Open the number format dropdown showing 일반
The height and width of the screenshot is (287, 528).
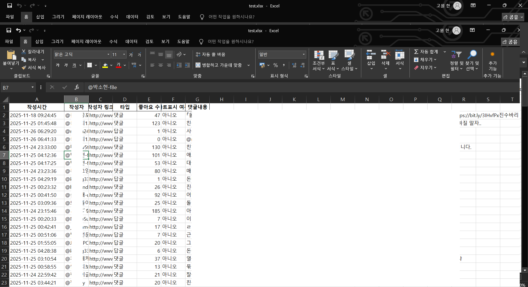point(303,54)
